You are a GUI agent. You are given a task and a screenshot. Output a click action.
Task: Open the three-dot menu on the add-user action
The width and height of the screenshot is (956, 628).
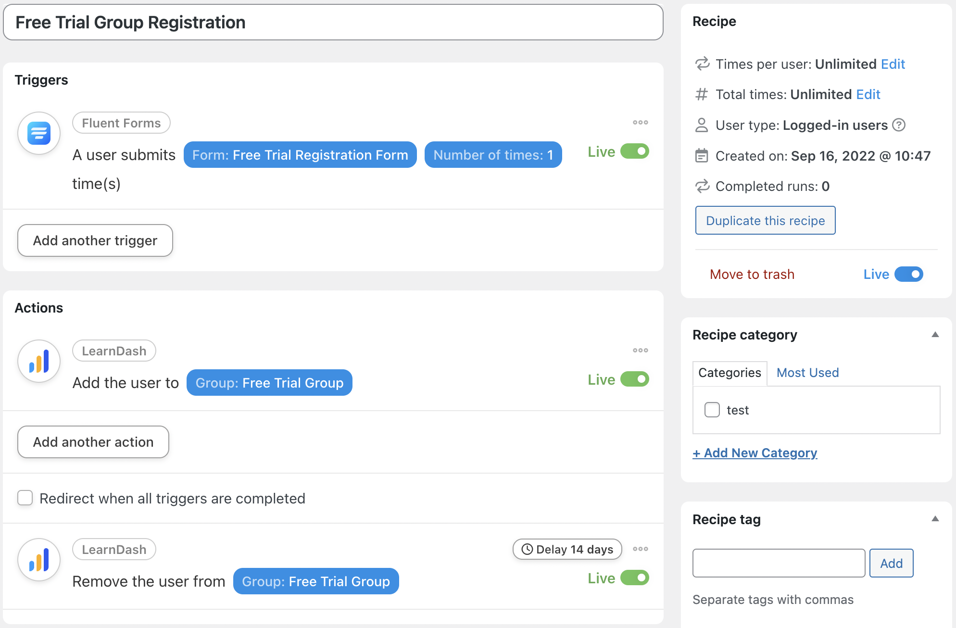coord(640,350)
